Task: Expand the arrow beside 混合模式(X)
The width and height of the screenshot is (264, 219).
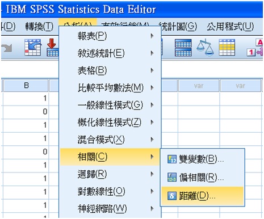Action: tap(152, 140)
